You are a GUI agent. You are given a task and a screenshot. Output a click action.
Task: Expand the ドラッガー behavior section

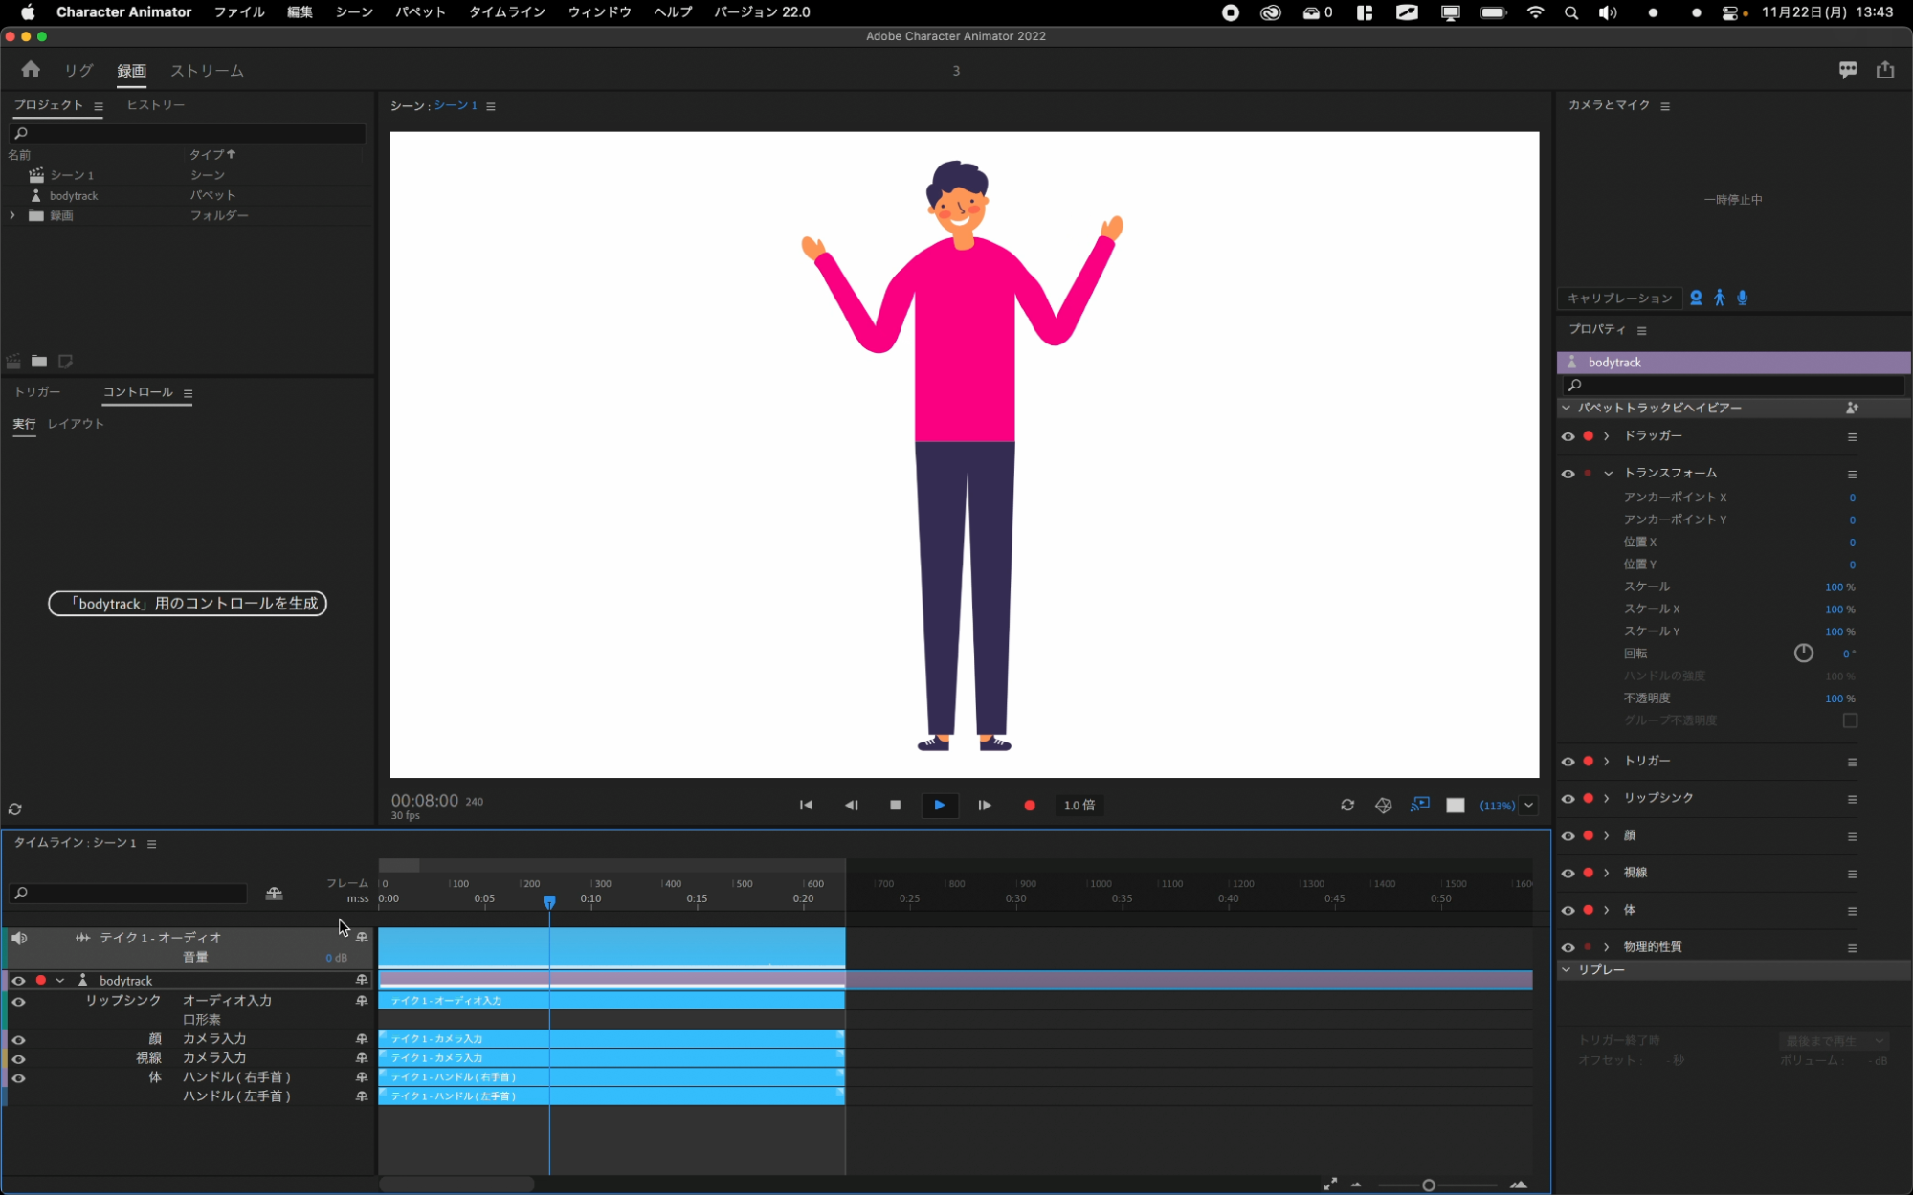pos(1608,436)
